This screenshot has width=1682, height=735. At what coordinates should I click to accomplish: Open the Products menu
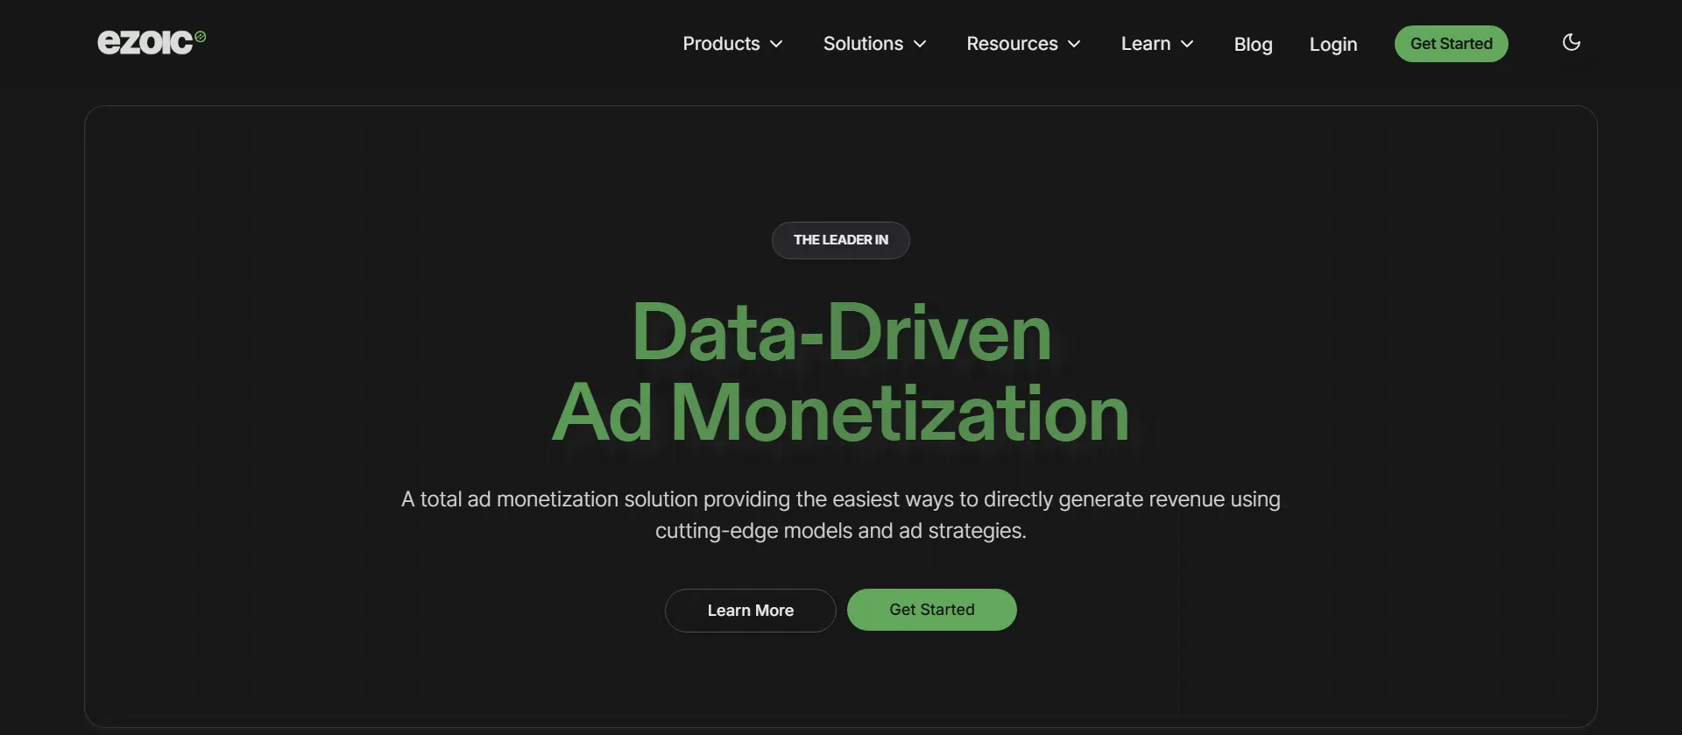(x=721, y=44)
